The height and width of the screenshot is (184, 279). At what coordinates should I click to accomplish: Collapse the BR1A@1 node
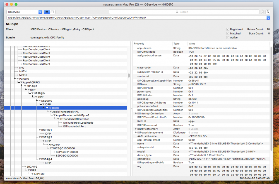25,86
